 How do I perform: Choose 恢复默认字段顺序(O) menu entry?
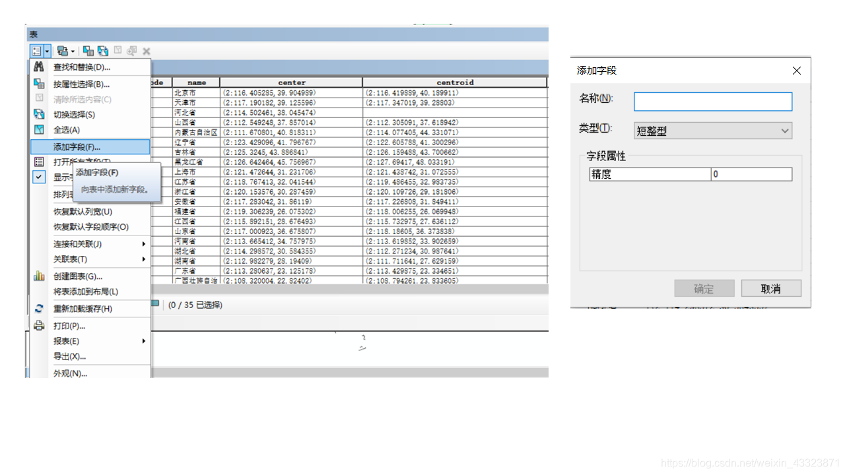pos(90,226)
